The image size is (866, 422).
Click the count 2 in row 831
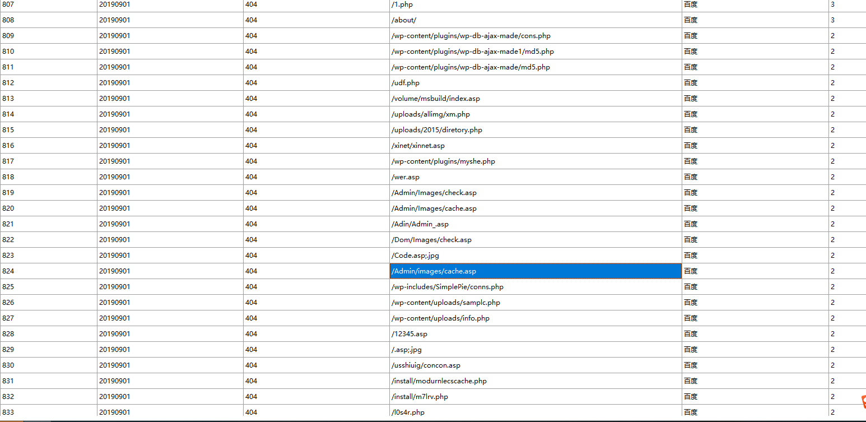(x=848, y=381)
